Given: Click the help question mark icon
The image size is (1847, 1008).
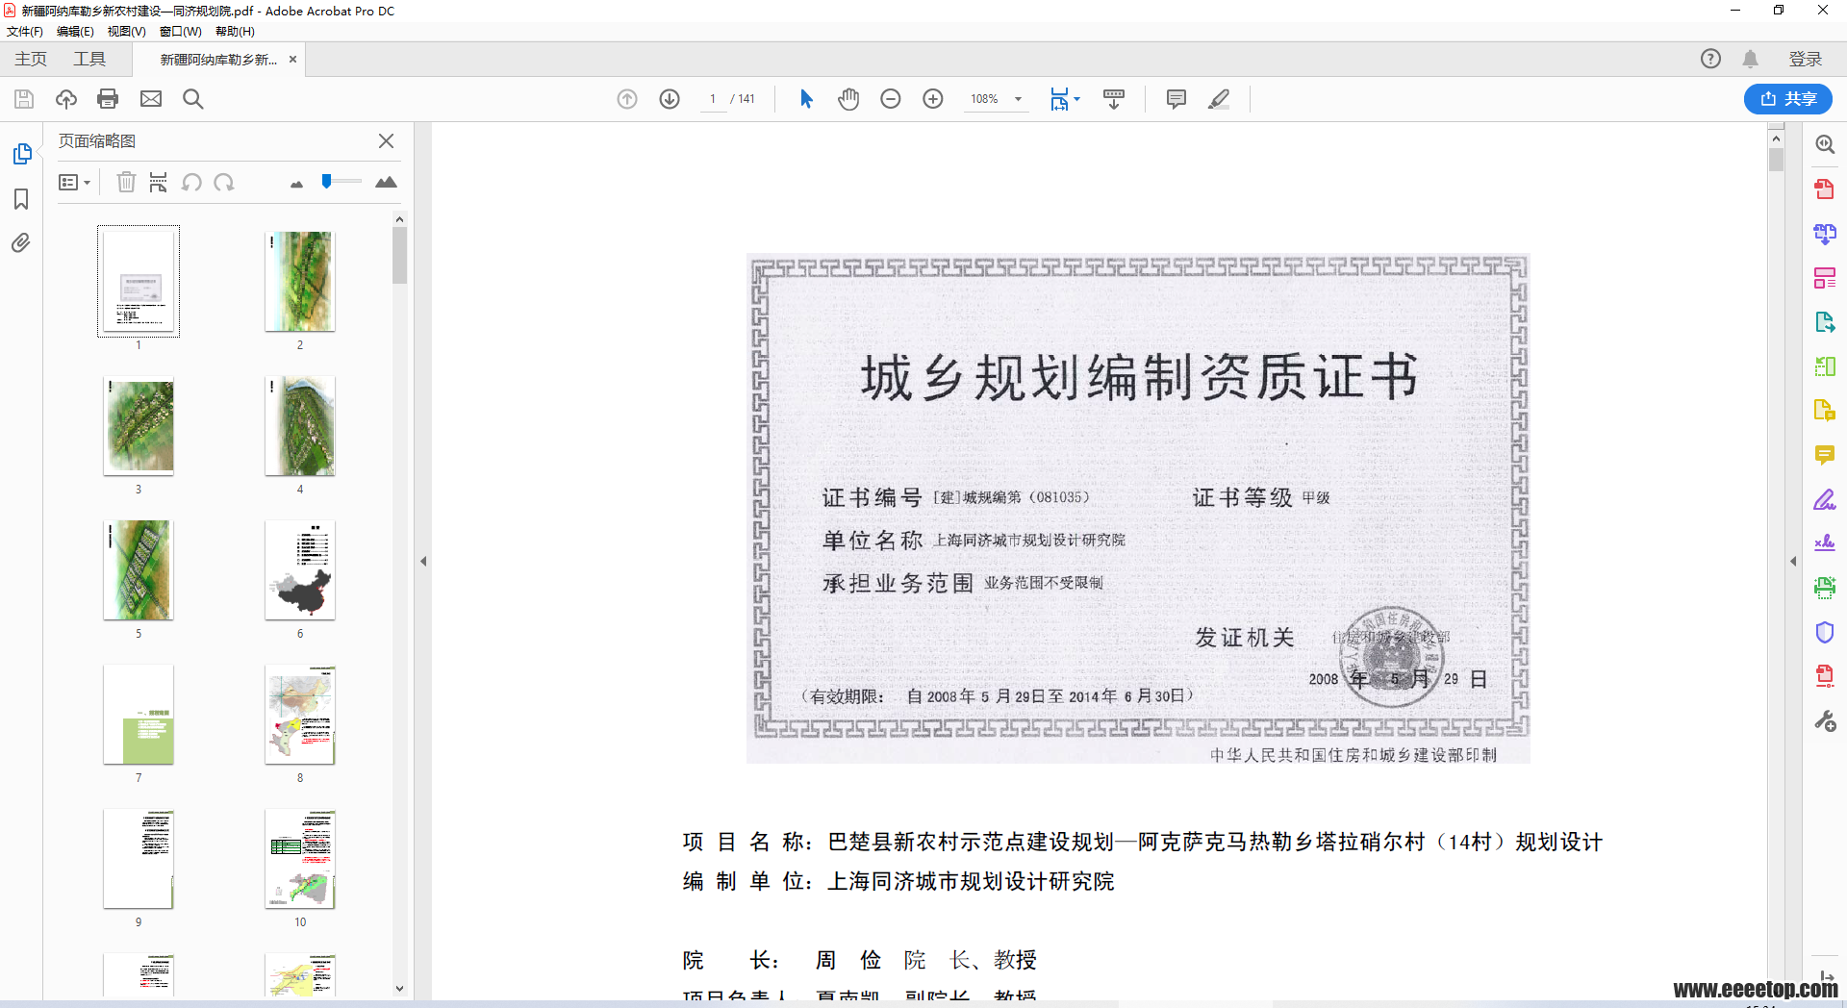Looking at the screenshot, I should [1710, 59].
